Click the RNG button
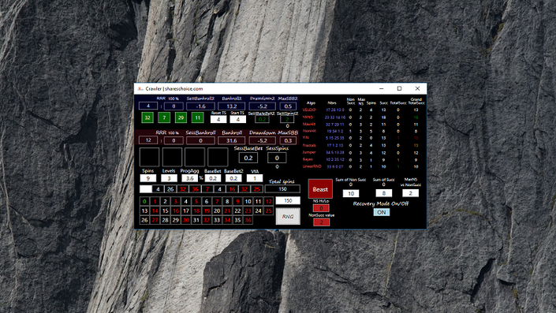The image size is (556, 313). [288, 216]
